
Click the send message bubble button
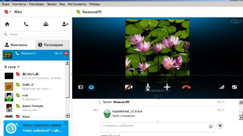pos(220,126)
